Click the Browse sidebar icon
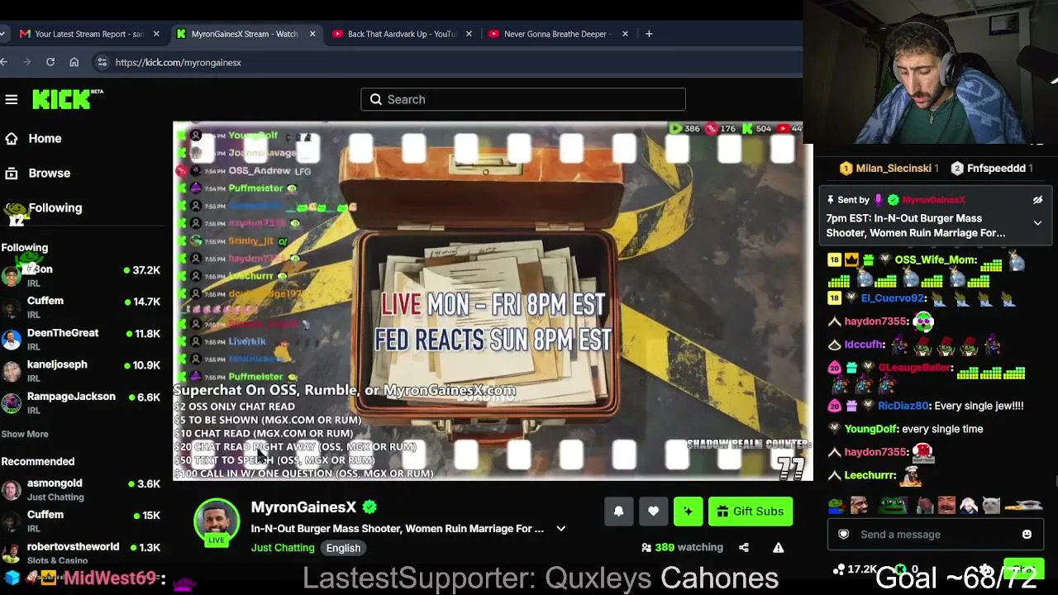This screenshot has height=595, width=1058. (x=12, y=174)
